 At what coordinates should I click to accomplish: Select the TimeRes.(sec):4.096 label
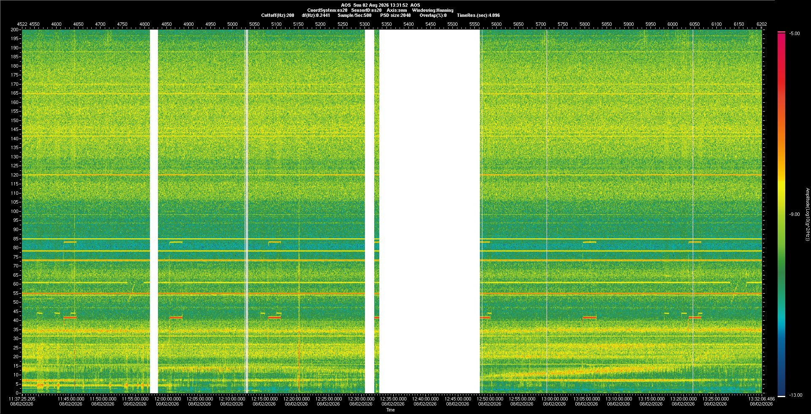(x=478, y=15)
